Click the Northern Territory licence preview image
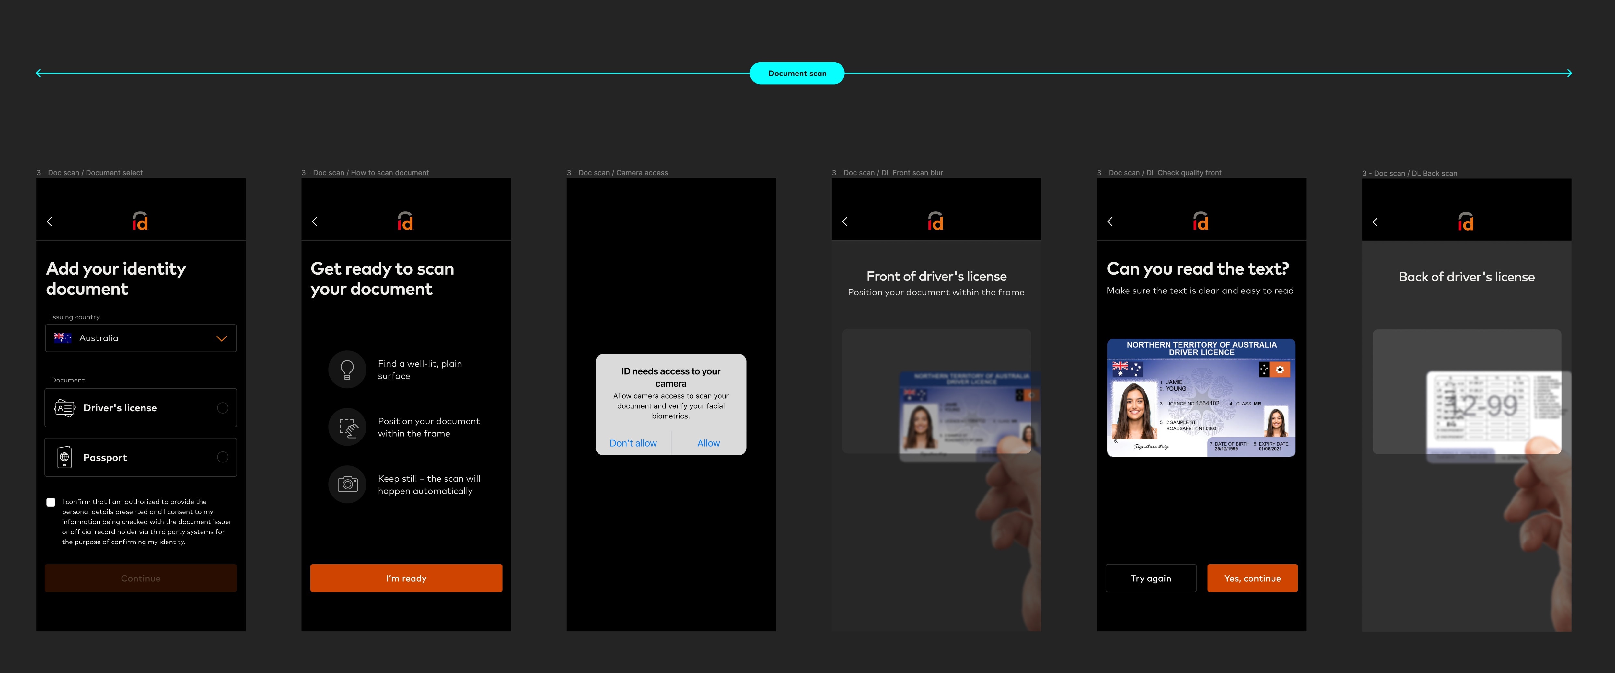This screenshot has width=1615, height=673. pos(1201,397)
